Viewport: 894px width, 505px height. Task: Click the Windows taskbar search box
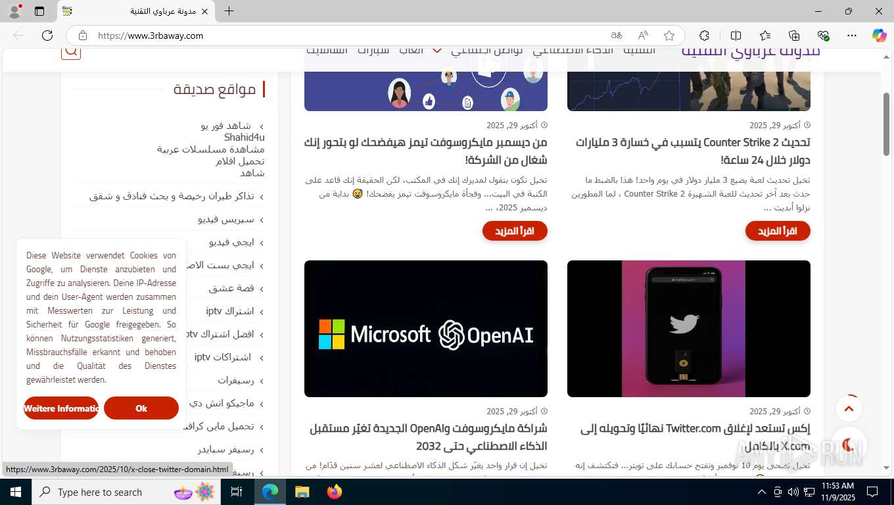tap(126, 492)
